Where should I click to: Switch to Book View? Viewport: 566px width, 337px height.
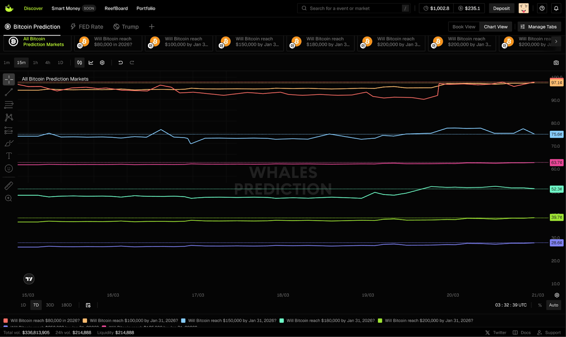tap(464, 27)
